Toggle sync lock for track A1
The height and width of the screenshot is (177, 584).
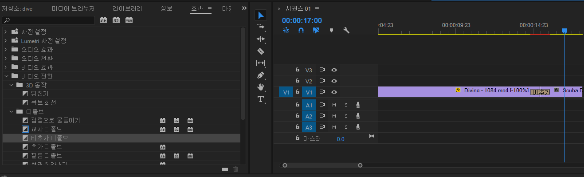(322, 105)
